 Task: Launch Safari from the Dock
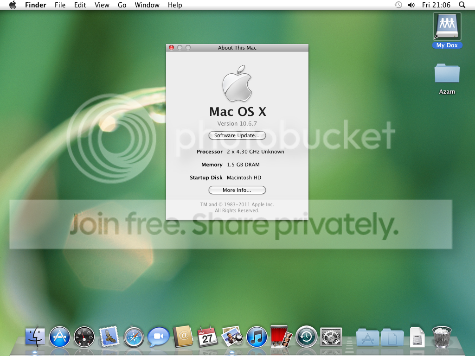(x=134, y=337)
